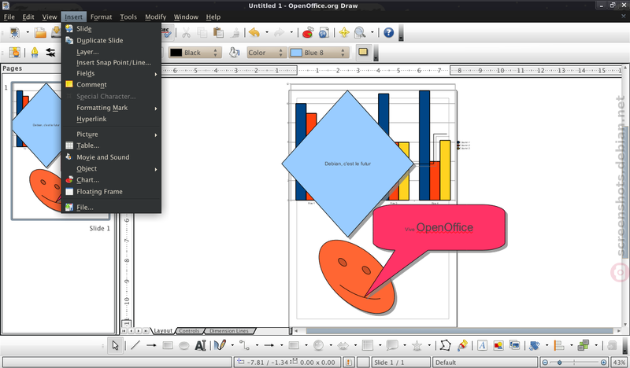Switch to the Controls layer tab
The image size is (630, 368).
point(189,331)
